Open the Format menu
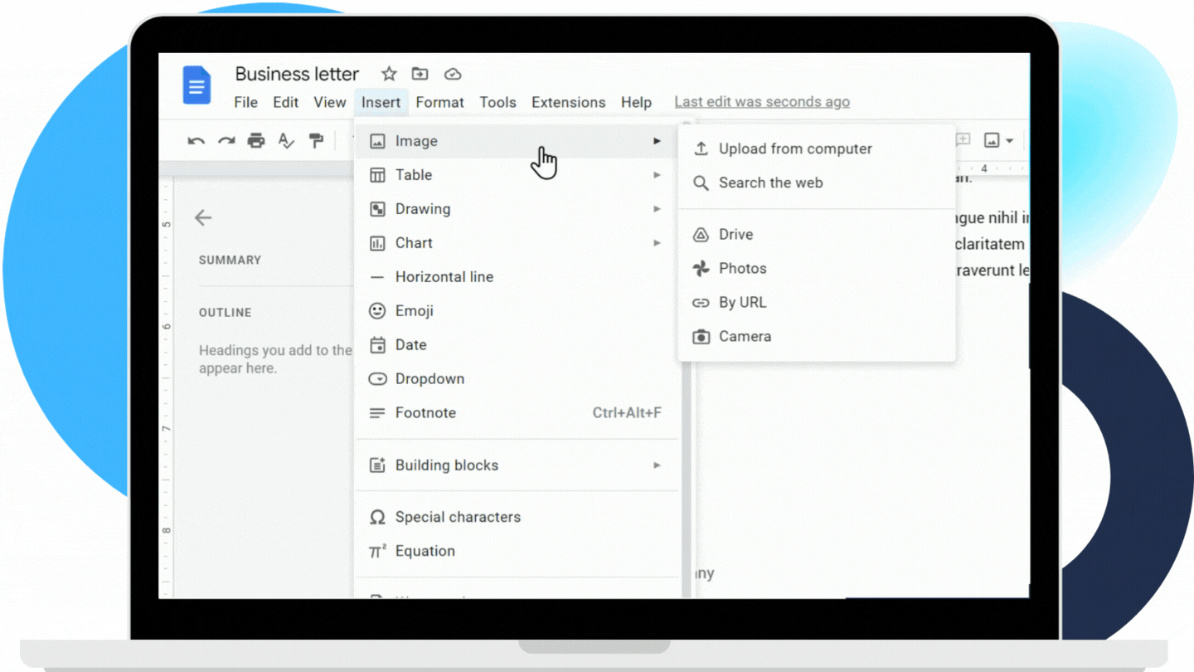Image resolution: width=1194 pixels, height=672 pixels. [439, 102]
